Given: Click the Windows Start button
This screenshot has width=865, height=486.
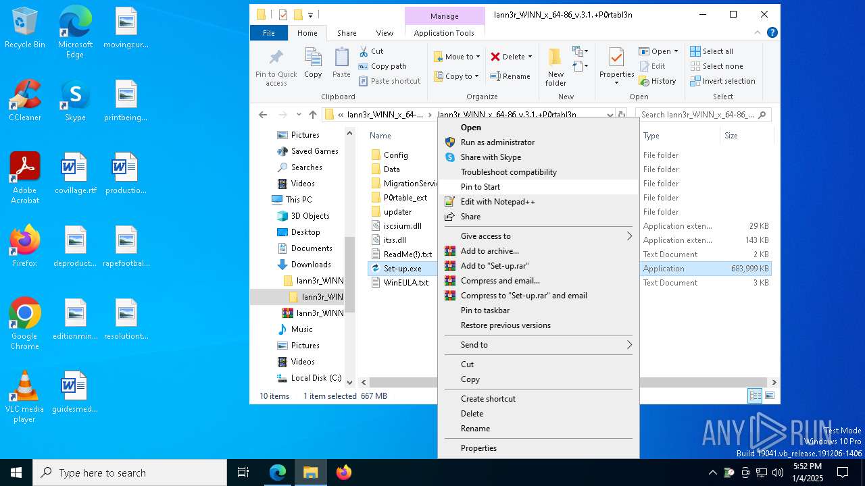Looking at the screenshot, I should (x=16, y=473).
